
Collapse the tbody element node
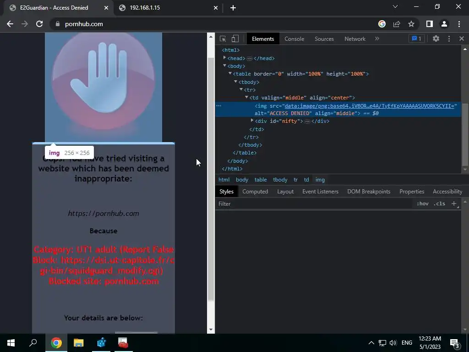click(x=235, y=82)
